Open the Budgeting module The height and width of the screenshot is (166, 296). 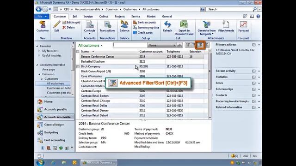pyautogui.click(x=55, y=132)
